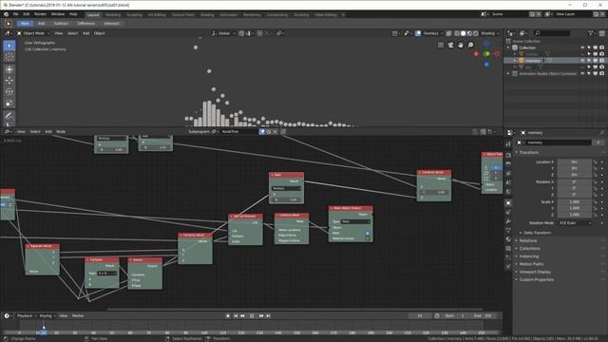Screen dimensions: 608x342
Task: Expand Animation Nodes Object Container tree item
Action: pyautogui.click(x=508, y=73)
